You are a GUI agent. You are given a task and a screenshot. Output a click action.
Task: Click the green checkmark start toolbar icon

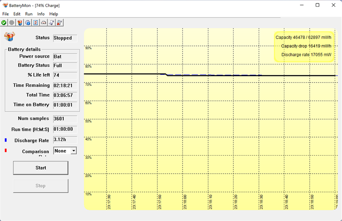pos(4,22)
